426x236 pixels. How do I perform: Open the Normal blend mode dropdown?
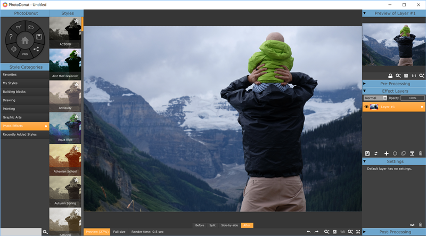tap(375, 98)
